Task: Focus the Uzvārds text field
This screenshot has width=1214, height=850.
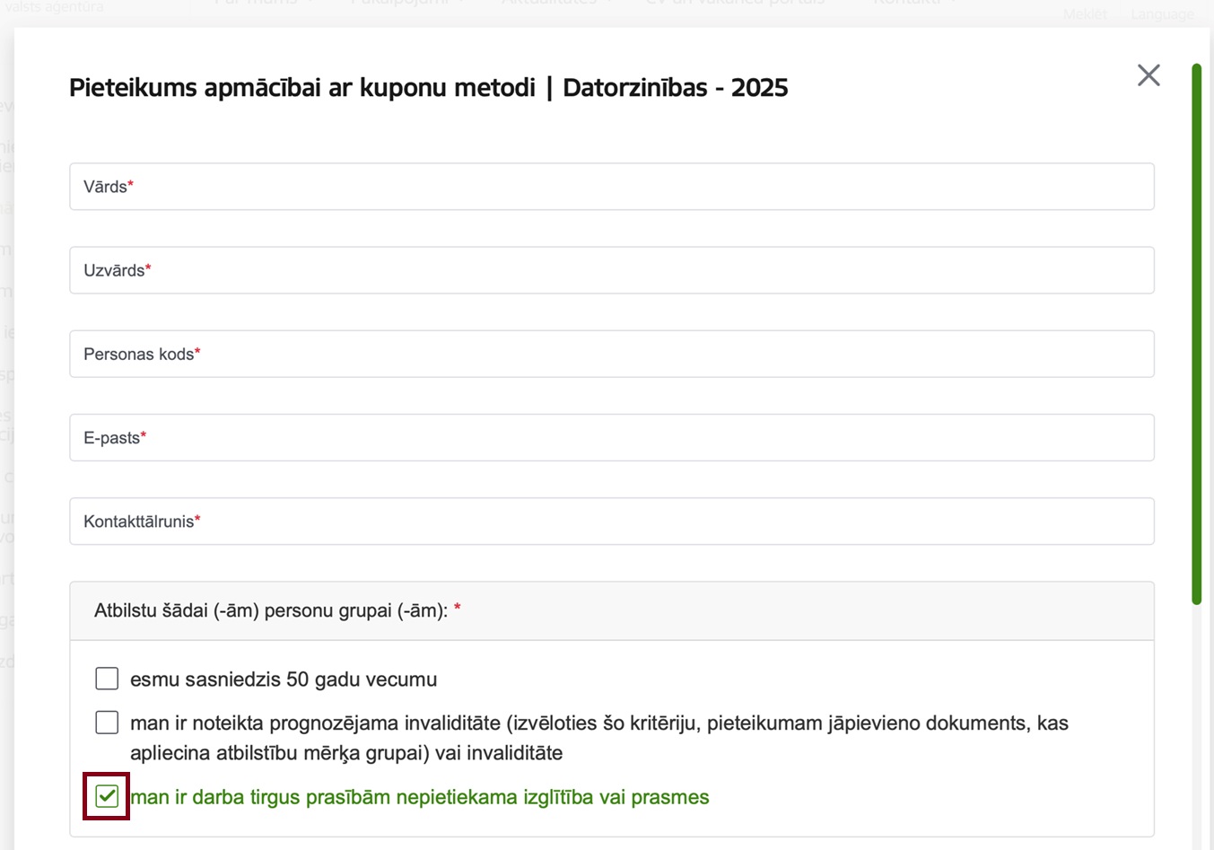Action: point(612,270)
